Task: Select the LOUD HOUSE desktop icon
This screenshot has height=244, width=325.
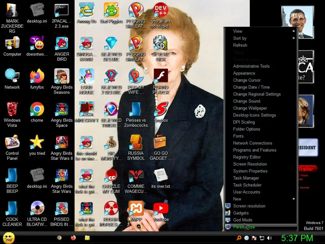Action: click(87, 81)
